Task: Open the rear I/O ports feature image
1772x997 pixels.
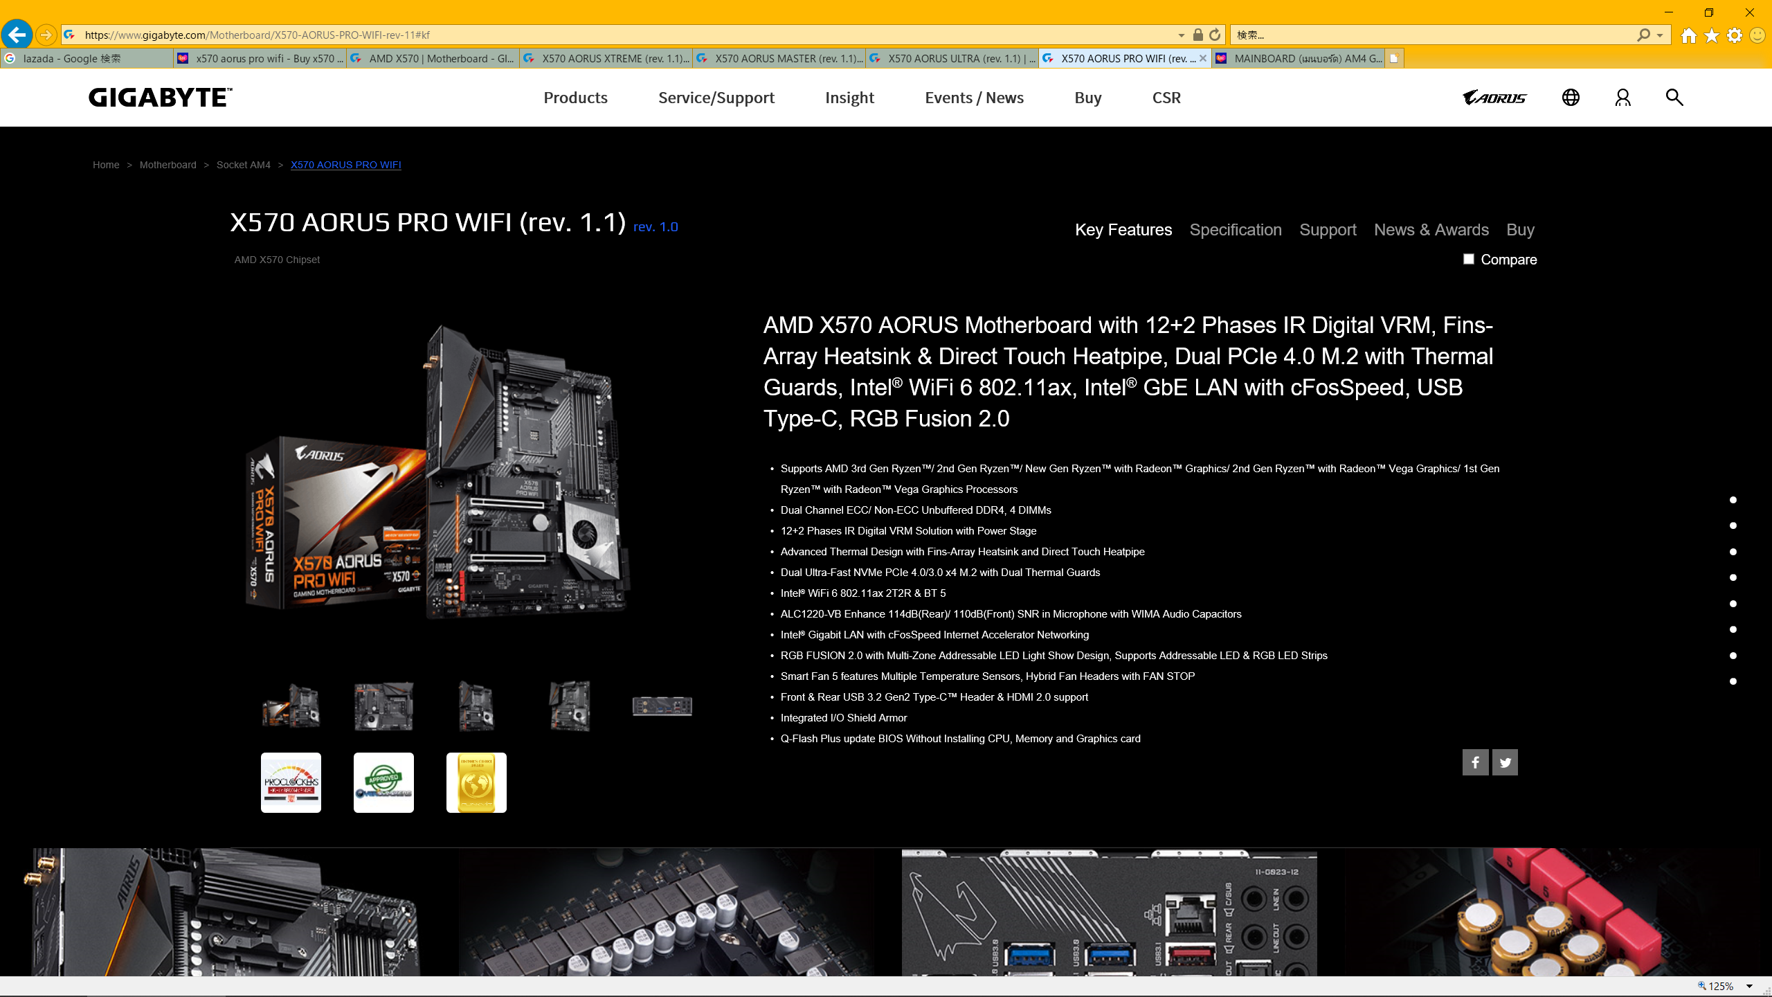Action: (1109, 913)
